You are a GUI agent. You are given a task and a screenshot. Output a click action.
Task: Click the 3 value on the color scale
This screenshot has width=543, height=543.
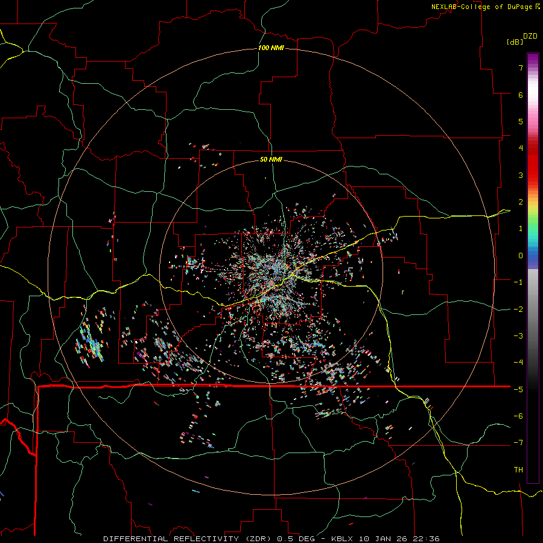(521, 175)
